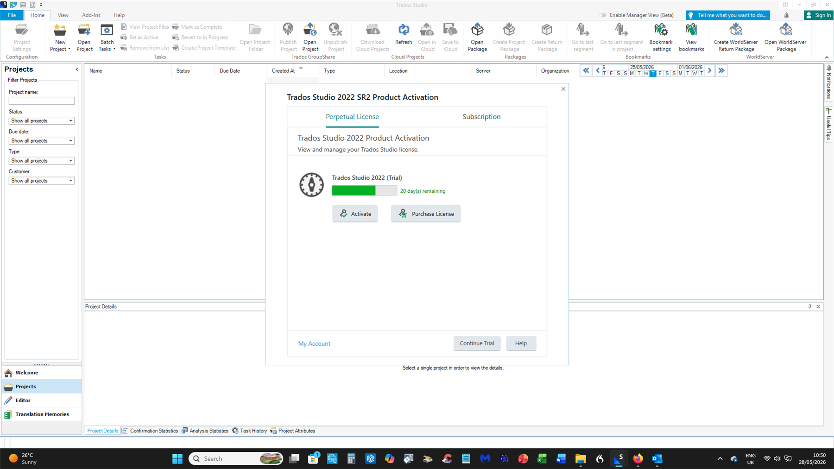
Task: Switch to the Add-Ins ribbon tab
Action: pyautogui.click(x=91, y=15)
